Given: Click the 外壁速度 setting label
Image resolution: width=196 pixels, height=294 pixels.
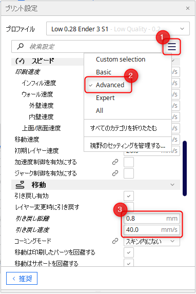Looking at the screenshot, I should [x=41, y=106].
